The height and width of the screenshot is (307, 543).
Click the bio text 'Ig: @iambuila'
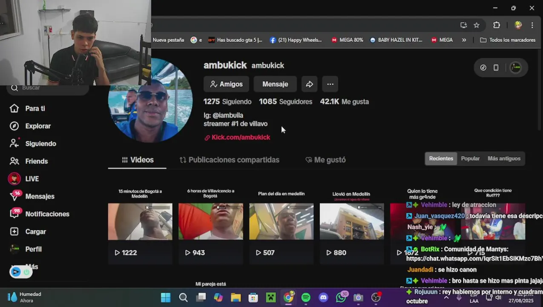(223, 115)
